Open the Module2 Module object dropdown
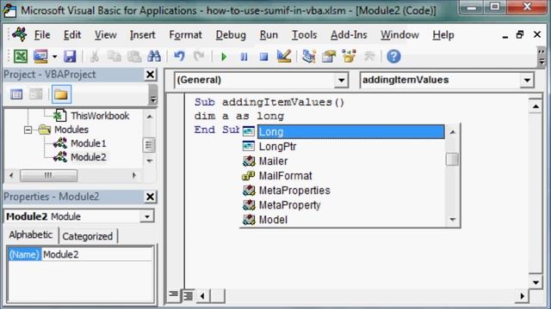 (147, 216)
